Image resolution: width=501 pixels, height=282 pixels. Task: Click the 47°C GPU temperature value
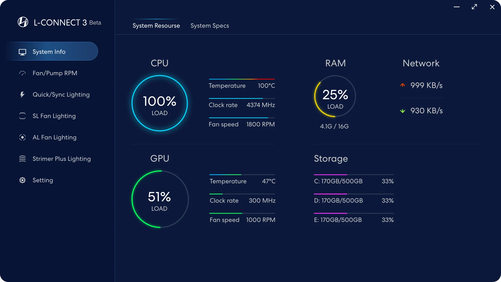click(x=269, y=181)
